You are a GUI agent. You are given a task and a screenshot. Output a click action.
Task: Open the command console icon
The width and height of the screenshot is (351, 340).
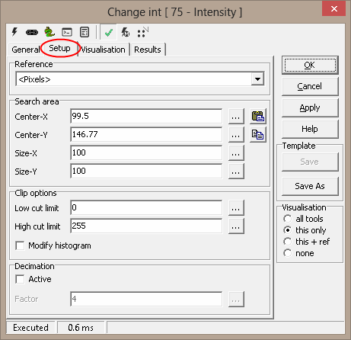coord(67,32)
